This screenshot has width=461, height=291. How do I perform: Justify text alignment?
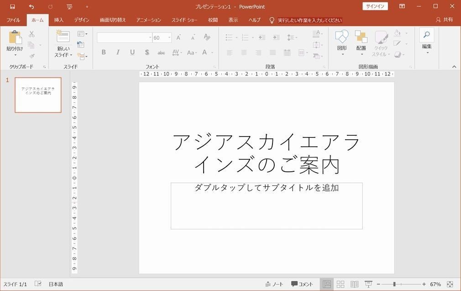pyautogui.click(x=273, y=53)
